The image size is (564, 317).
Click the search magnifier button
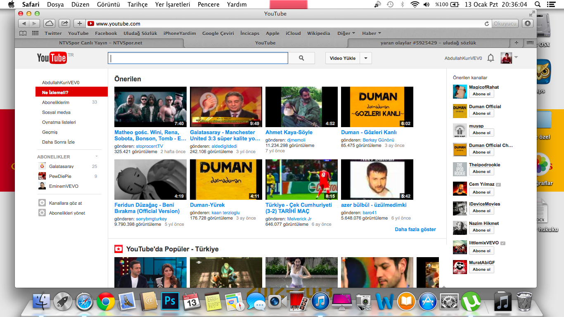coord(301,58)
